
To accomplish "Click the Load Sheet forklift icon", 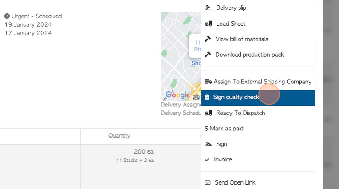I will [x=208, y=24].
